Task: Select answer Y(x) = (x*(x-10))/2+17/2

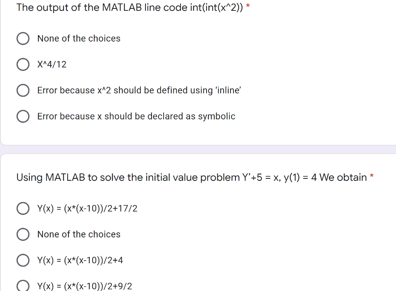Action: (x=23, y=209)
